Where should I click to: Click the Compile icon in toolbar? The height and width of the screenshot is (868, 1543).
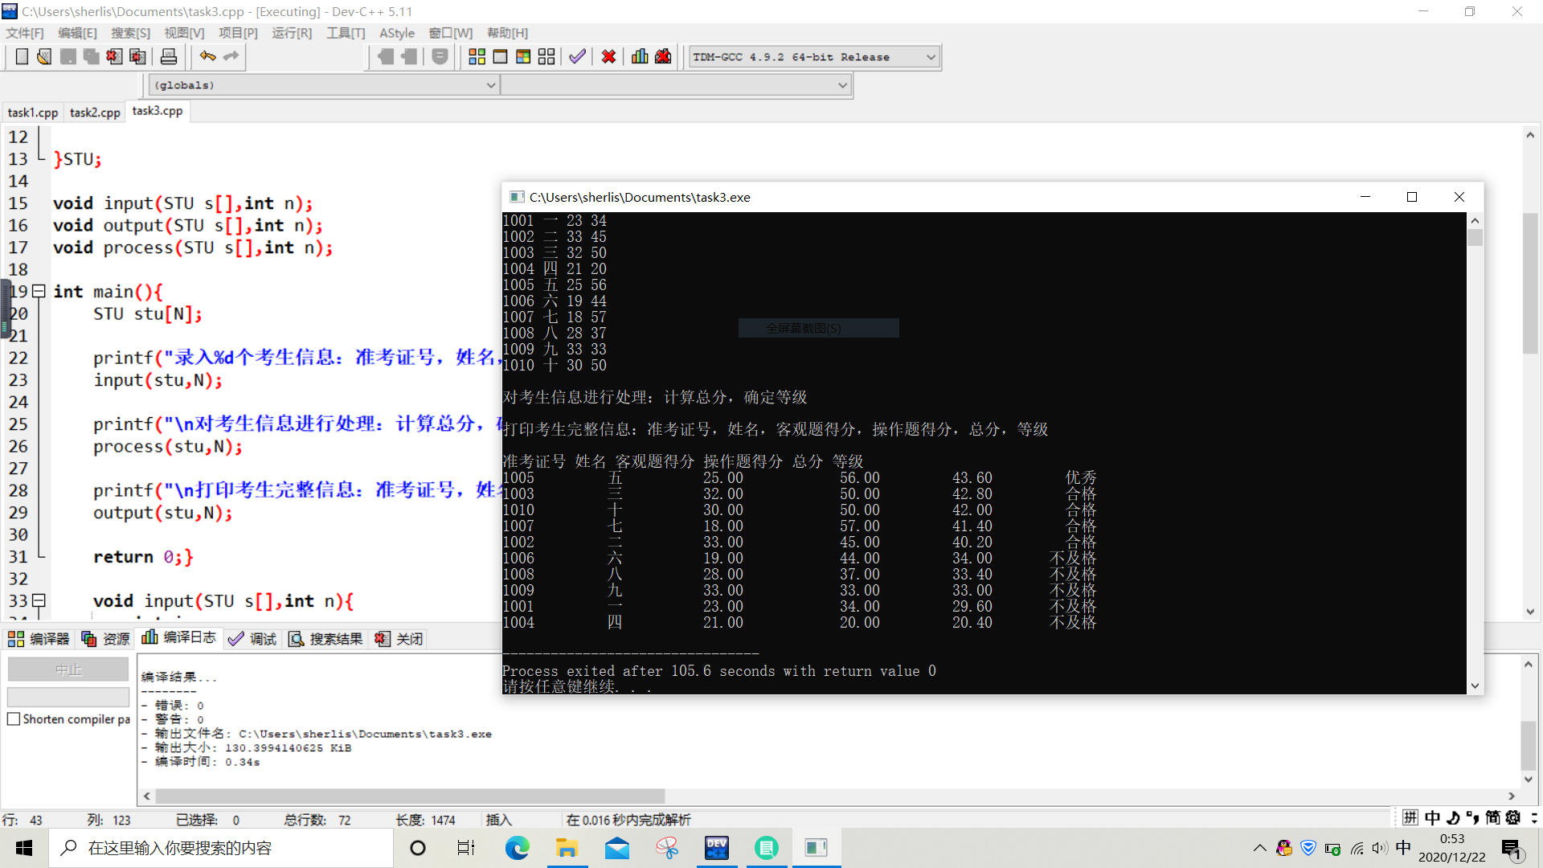click(x=477, y=57)
